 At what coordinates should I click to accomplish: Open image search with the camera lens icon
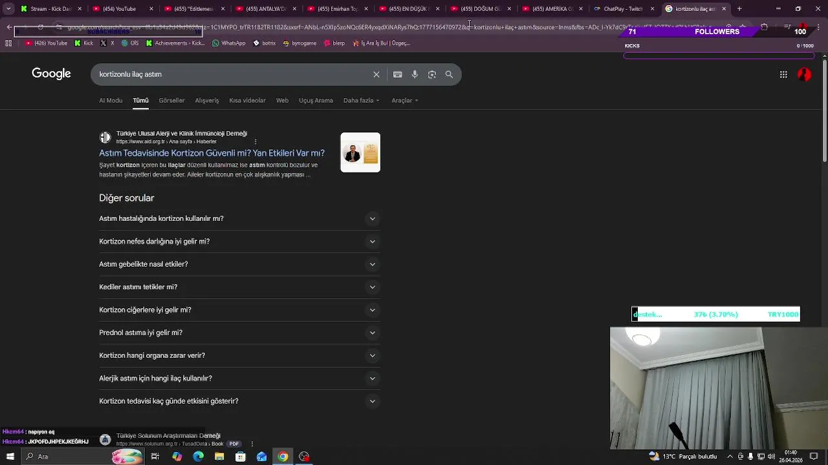[432, 74]
